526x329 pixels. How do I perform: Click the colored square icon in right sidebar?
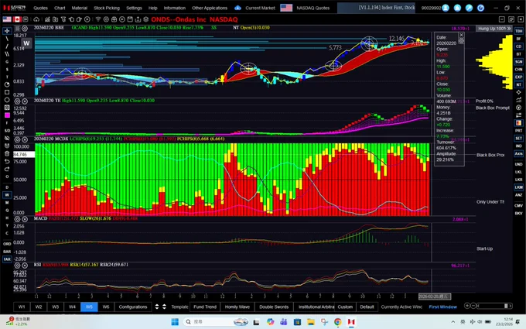(518, 123)
